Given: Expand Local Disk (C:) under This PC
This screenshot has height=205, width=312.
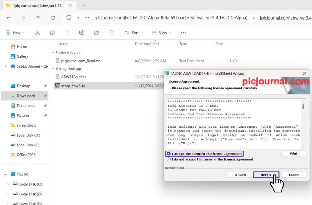Looking at the screenshot, I should click(8, 184).
